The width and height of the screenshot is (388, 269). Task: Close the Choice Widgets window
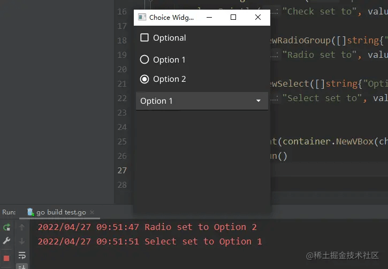coord(258,17)
